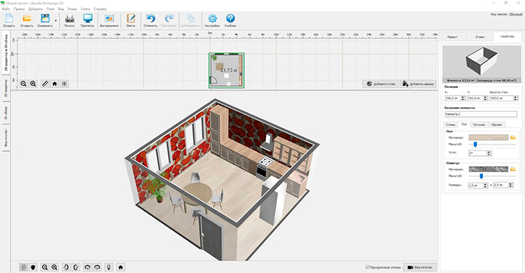Viewport: 525px width, 273px height.
Task: Switch to the Этажи tab
Action: pos(479,37)
